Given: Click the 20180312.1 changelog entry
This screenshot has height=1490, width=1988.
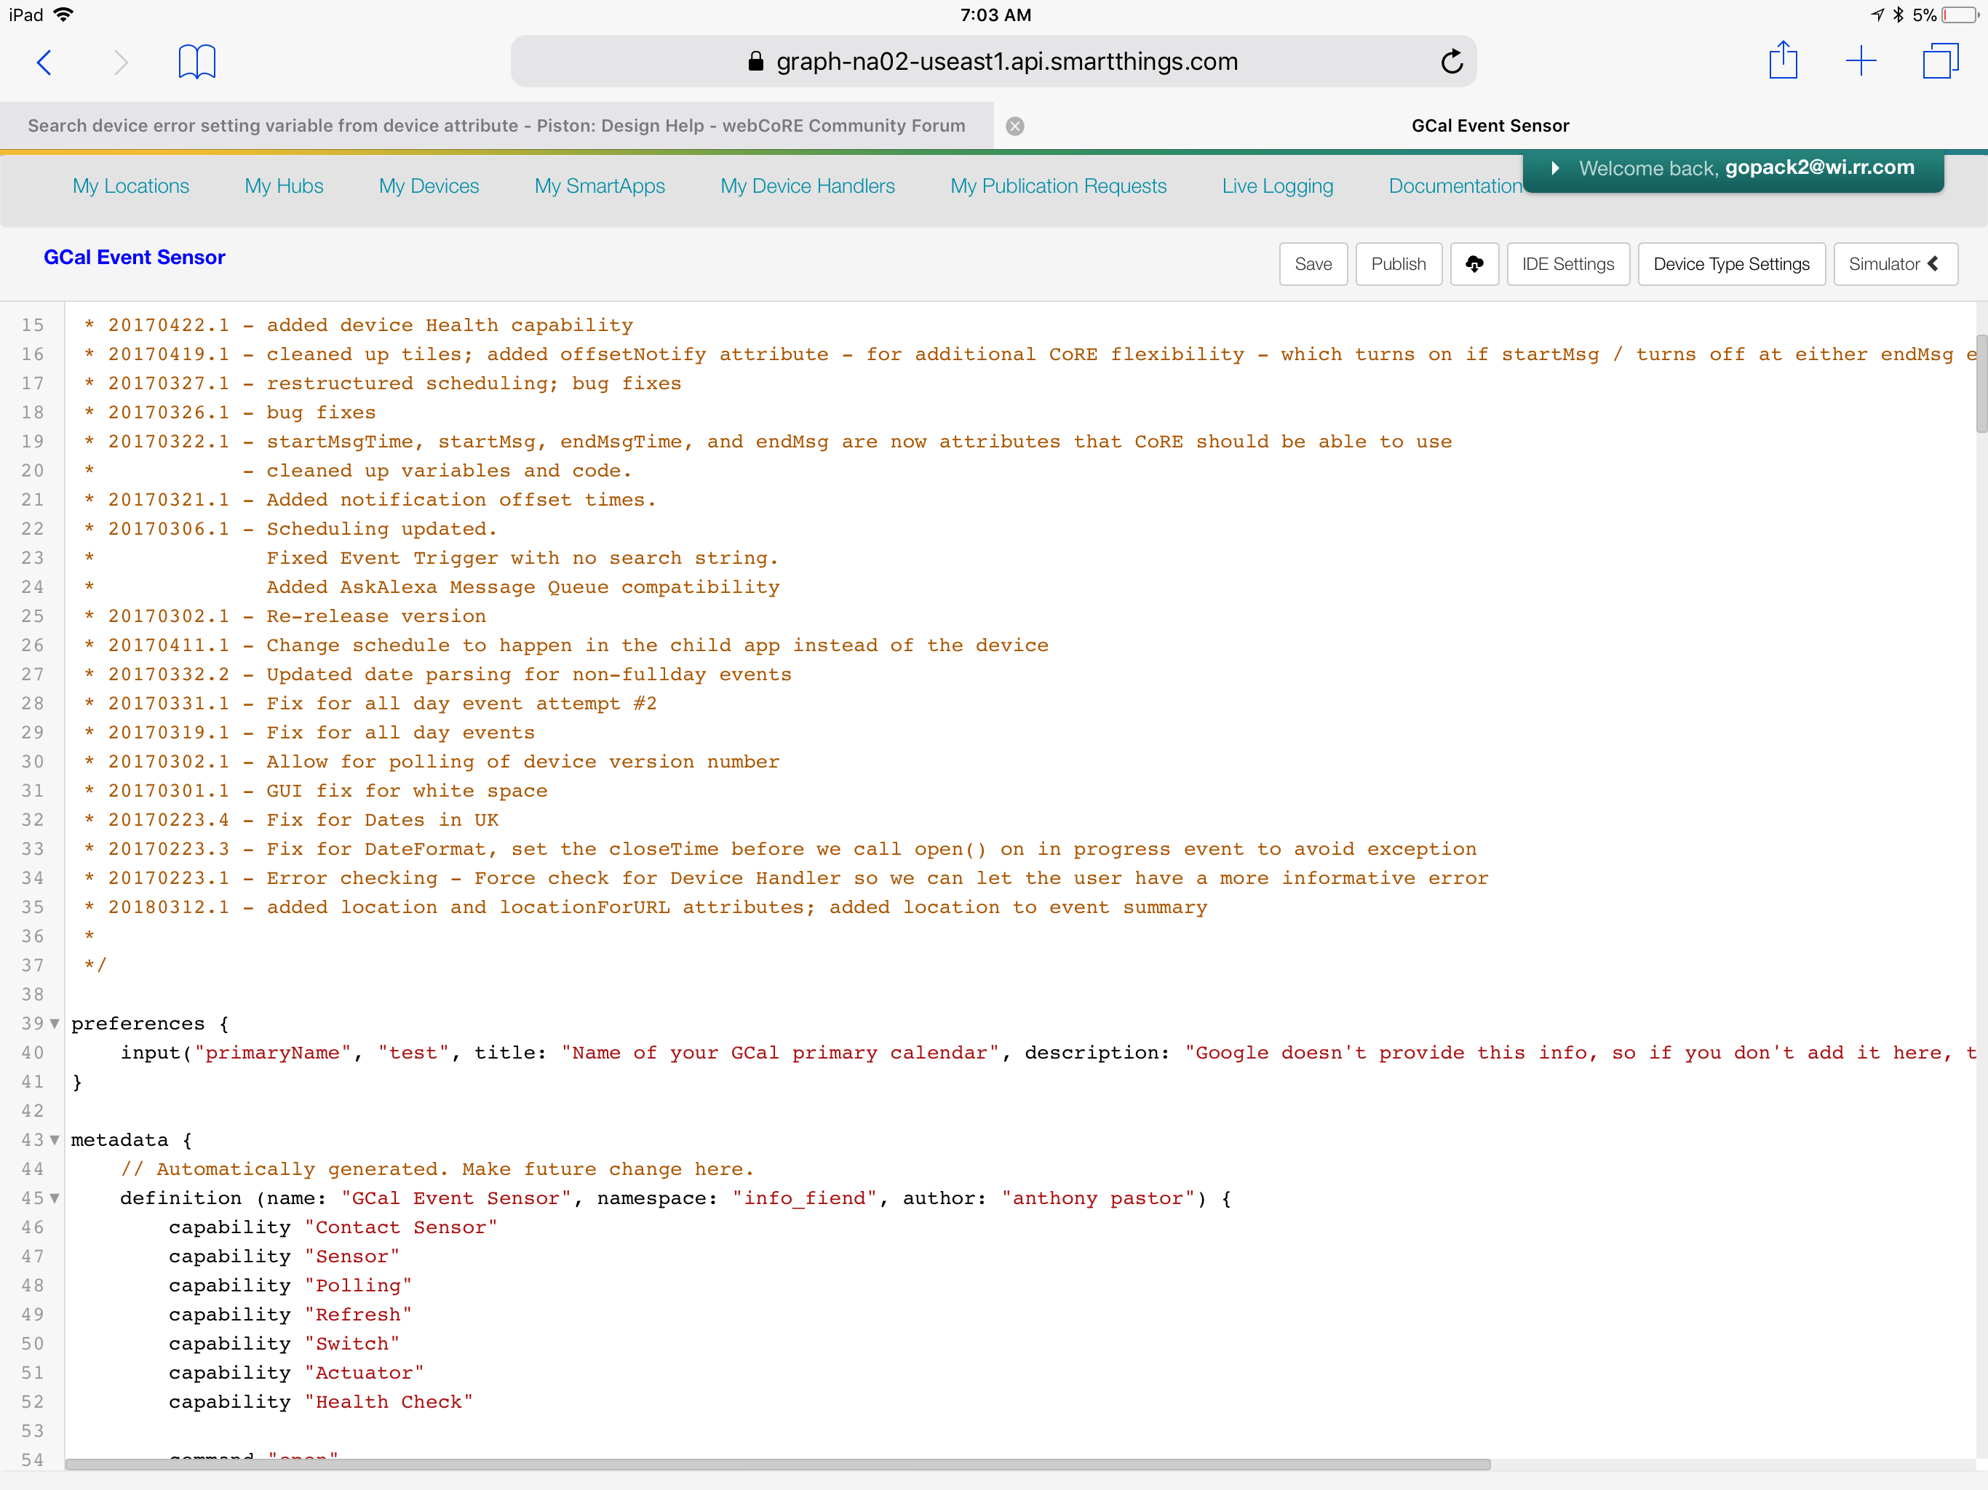Looking at the screenshot, I should (x=645, y=908).
